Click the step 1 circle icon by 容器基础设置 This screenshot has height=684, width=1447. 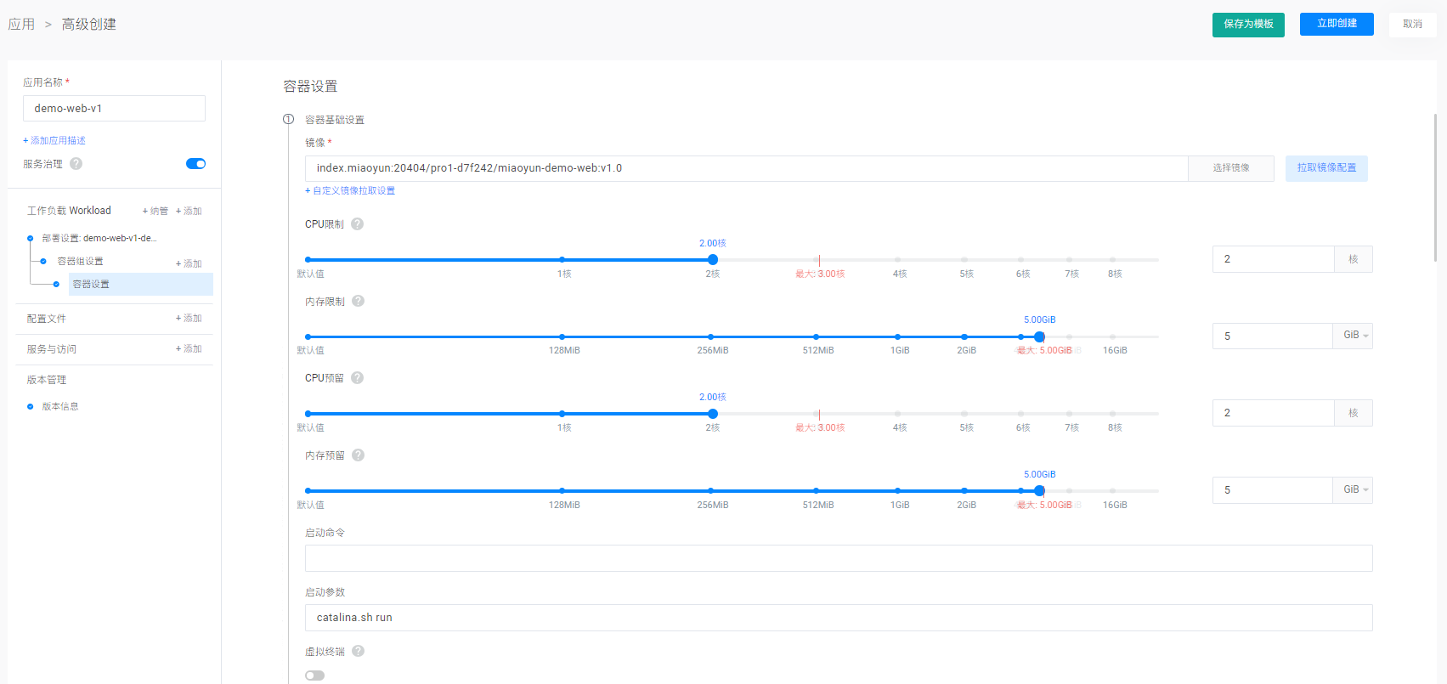coord(289,120)
